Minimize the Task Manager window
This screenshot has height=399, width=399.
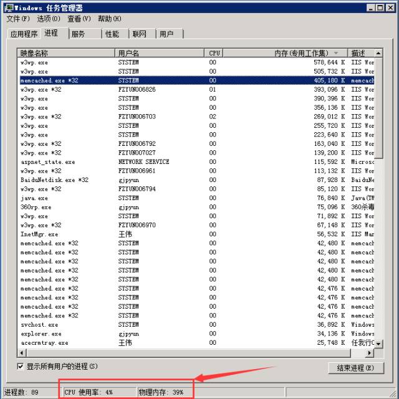click(371, 7)
